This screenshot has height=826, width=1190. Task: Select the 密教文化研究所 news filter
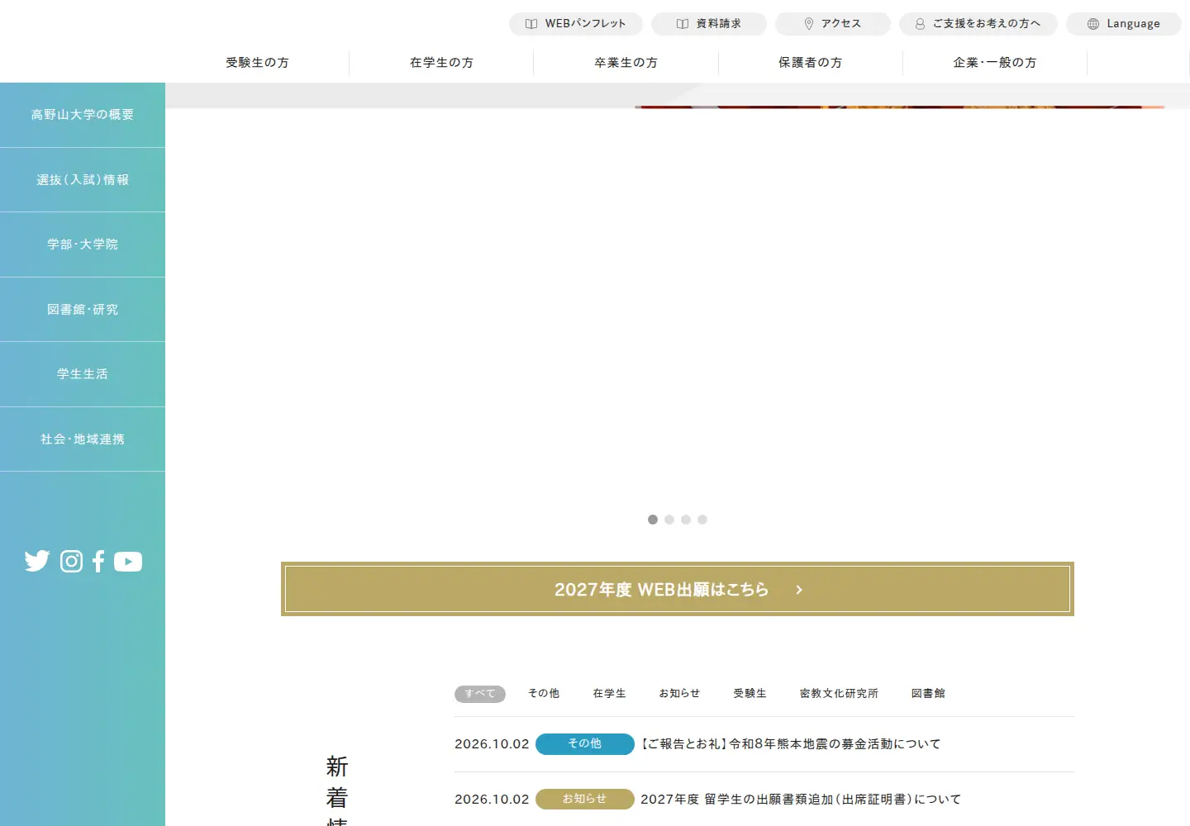839,694
